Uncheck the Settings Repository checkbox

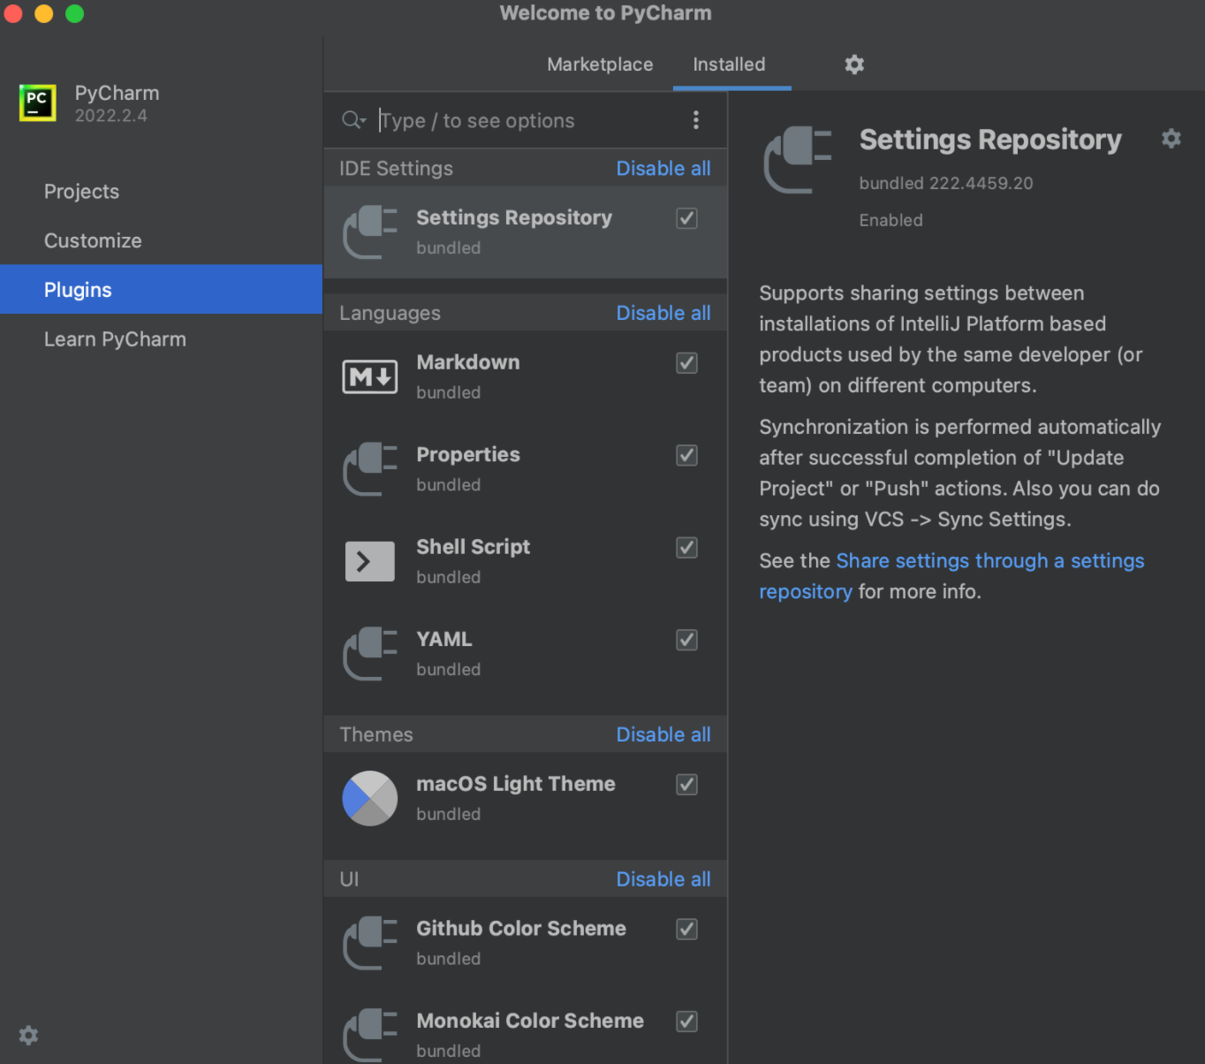[x=686, y=218]
